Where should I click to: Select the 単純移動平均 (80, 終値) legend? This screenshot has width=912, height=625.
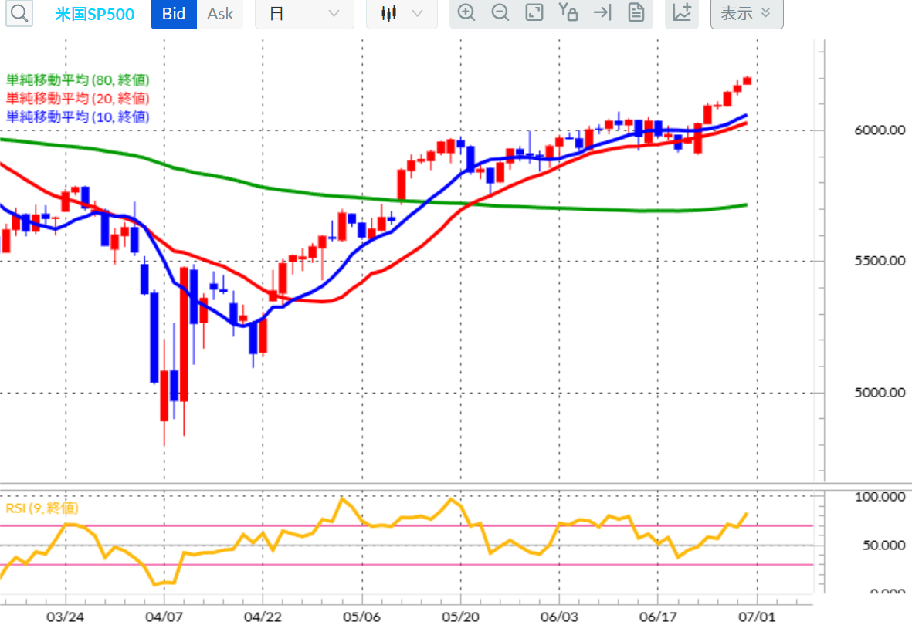click(78, 79)
